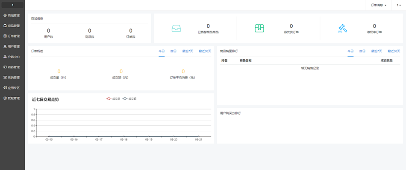Open 应用专区 in the sidebar
This screenshot has height=170, width=406.
[12, 88]
